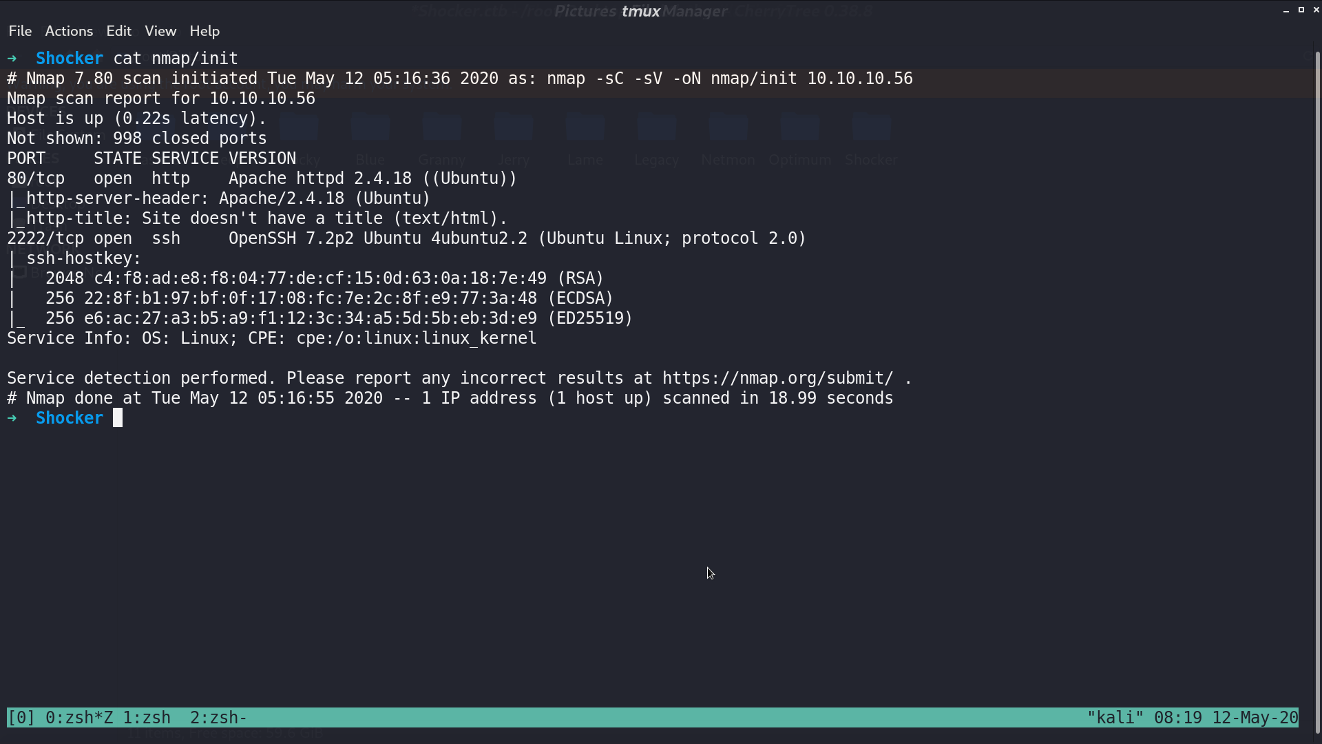Click the "kali" hostname in status bar
The image size is (1322, 744).
[x=1115, y=718]
